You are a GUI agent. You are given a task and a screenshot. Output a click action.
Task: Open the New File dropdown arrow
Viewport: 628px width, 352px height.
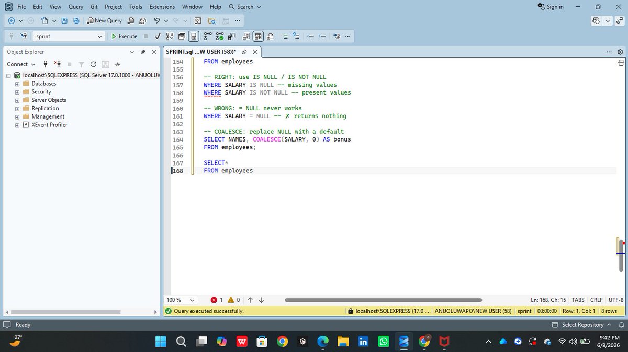pyautogui.click(x=54, y=20)
